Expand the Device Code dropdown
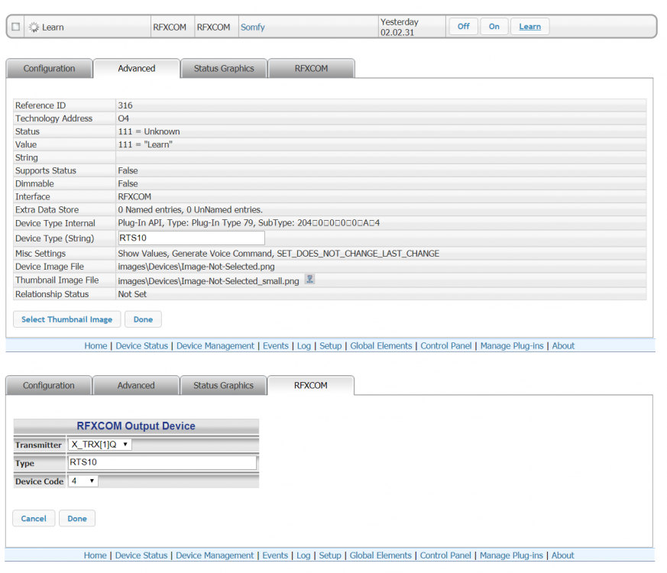Screen dimensions: 667x573 click(83, 481)
